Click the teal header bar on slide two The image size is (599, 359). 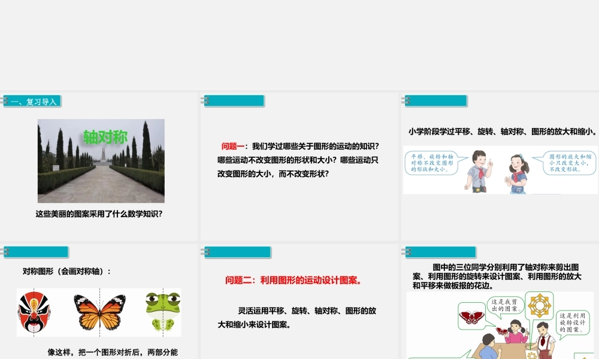(x=233, y=101)
